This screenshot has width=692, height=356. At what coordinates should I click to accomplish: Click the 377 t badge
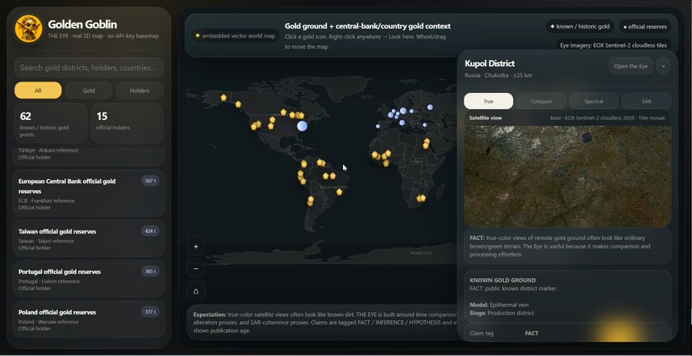click(x=151, y=312)
